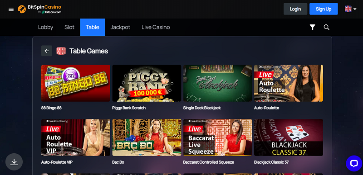
Task: Open the hamburger menu icon
Action: click(x=11, y=9)
